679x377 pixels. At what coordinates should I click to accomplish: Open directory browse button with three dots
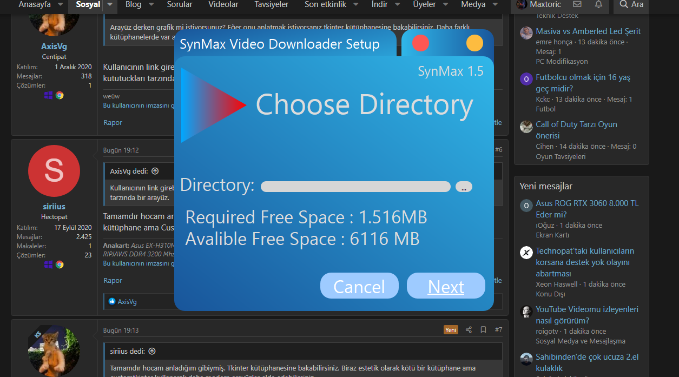pos(464,187)
